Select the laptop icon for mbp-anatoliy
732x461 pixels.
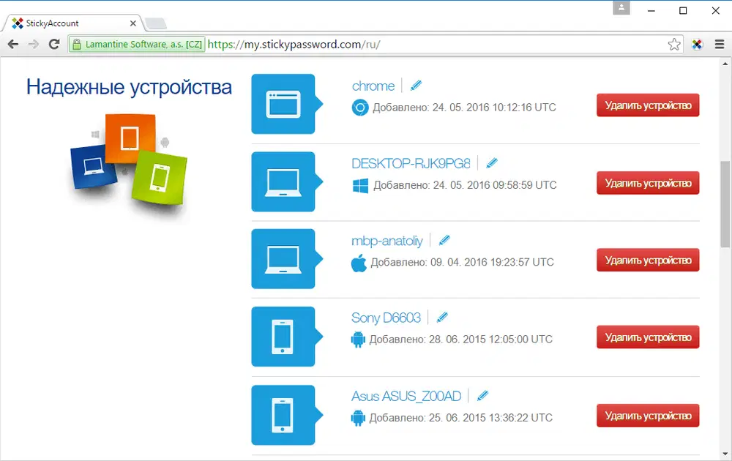click(284, 259)
